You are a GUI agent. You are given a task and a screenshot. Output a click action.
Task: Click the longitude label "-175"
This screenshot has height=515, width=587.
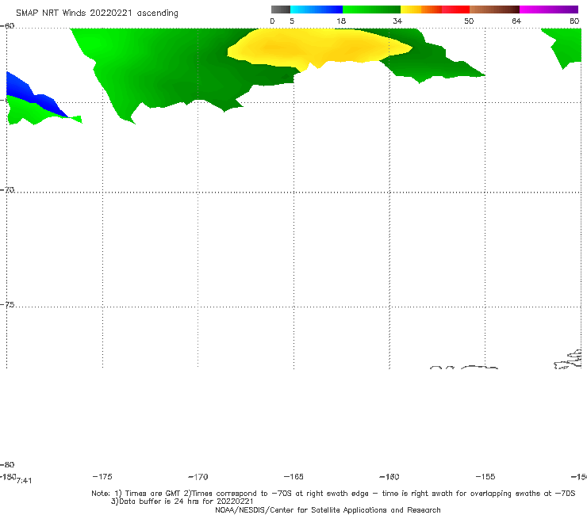pyautogui.click(x=102, y=476)
